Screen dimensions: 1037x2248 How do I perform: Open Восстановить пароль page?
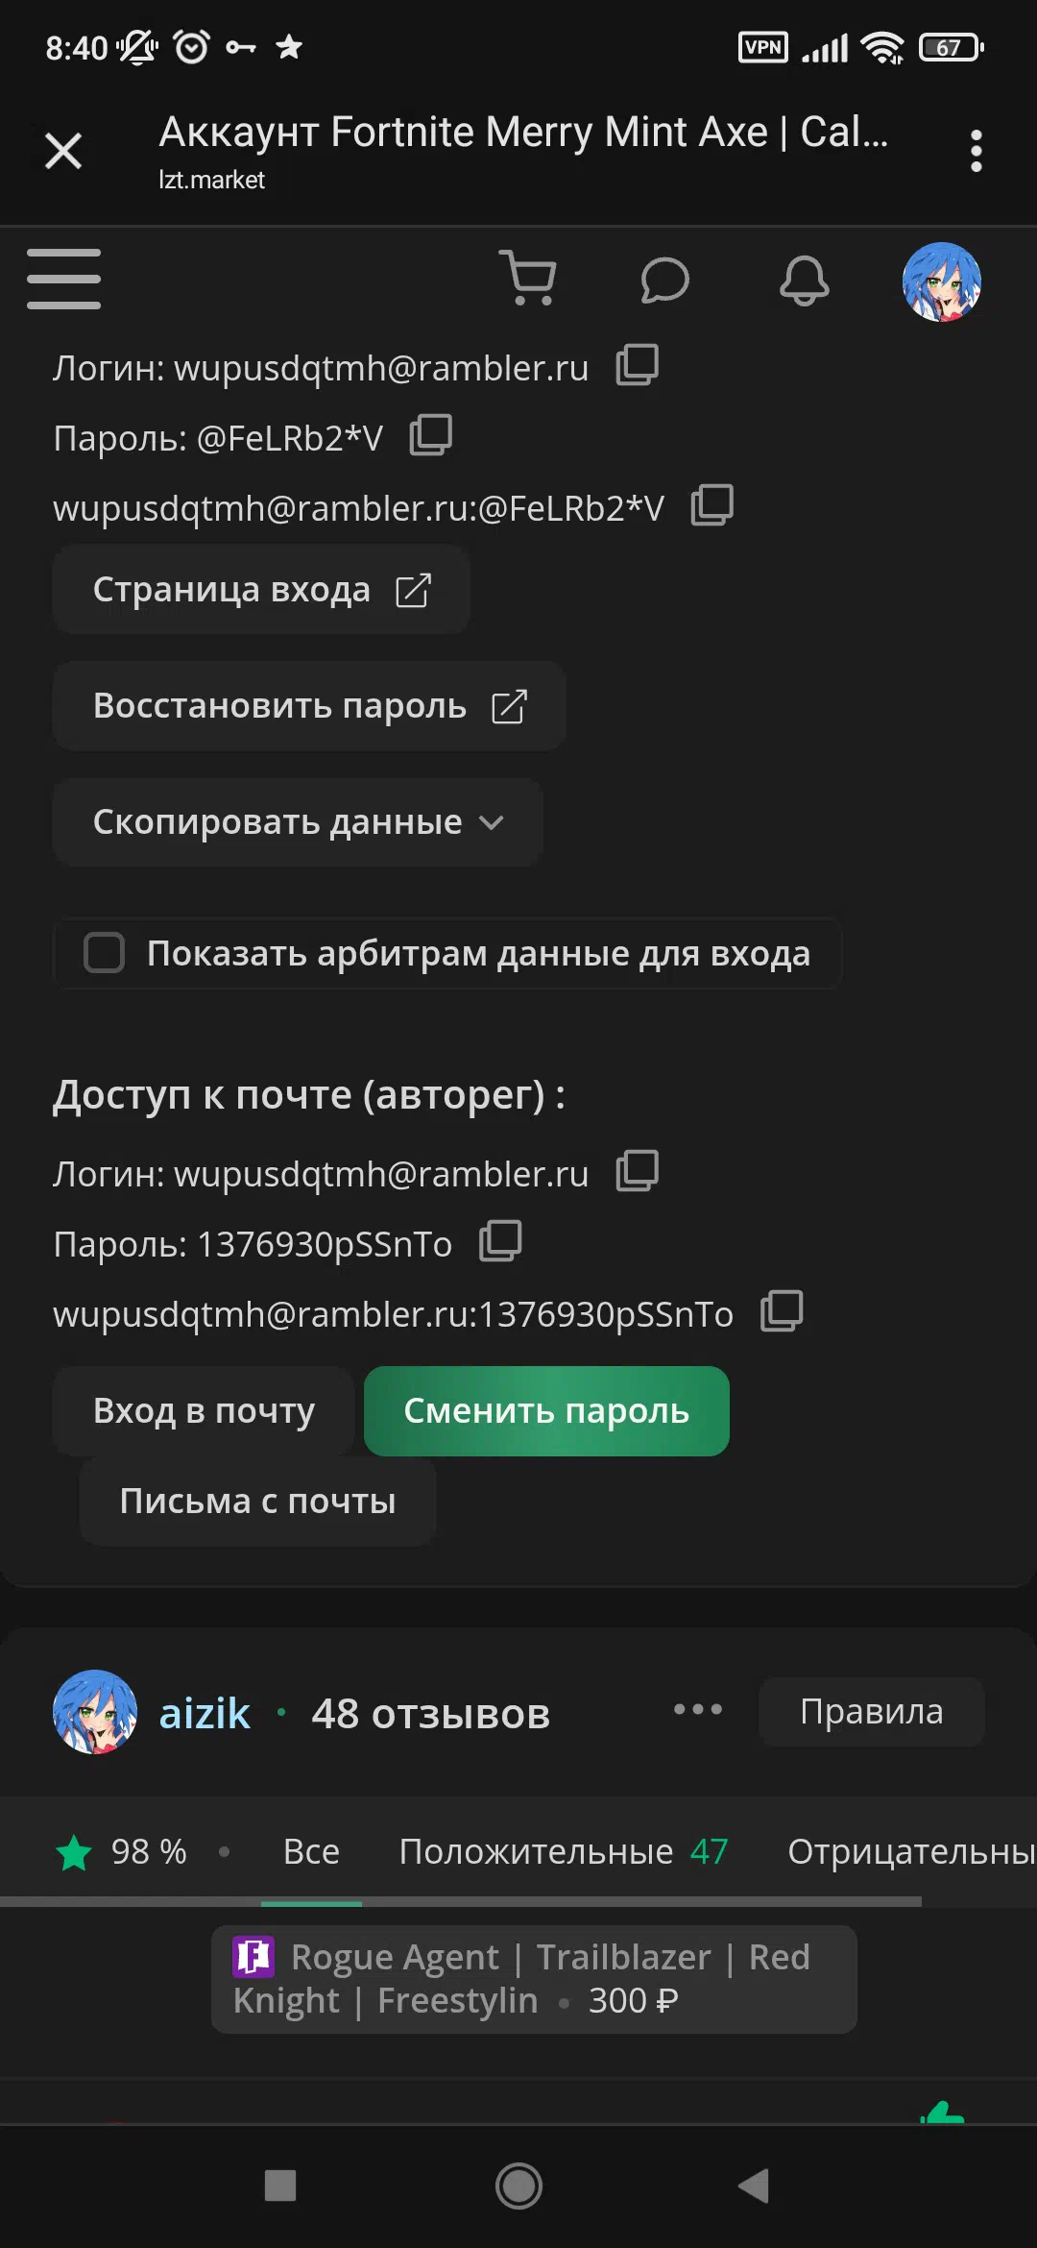pyautogui.click(x=309, y=706)
